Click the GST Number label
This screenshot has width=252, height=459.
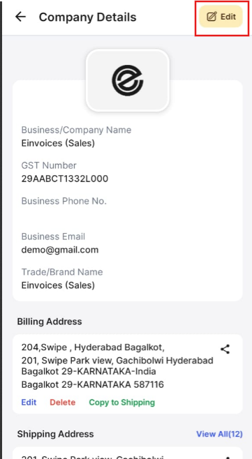[49, 165]
